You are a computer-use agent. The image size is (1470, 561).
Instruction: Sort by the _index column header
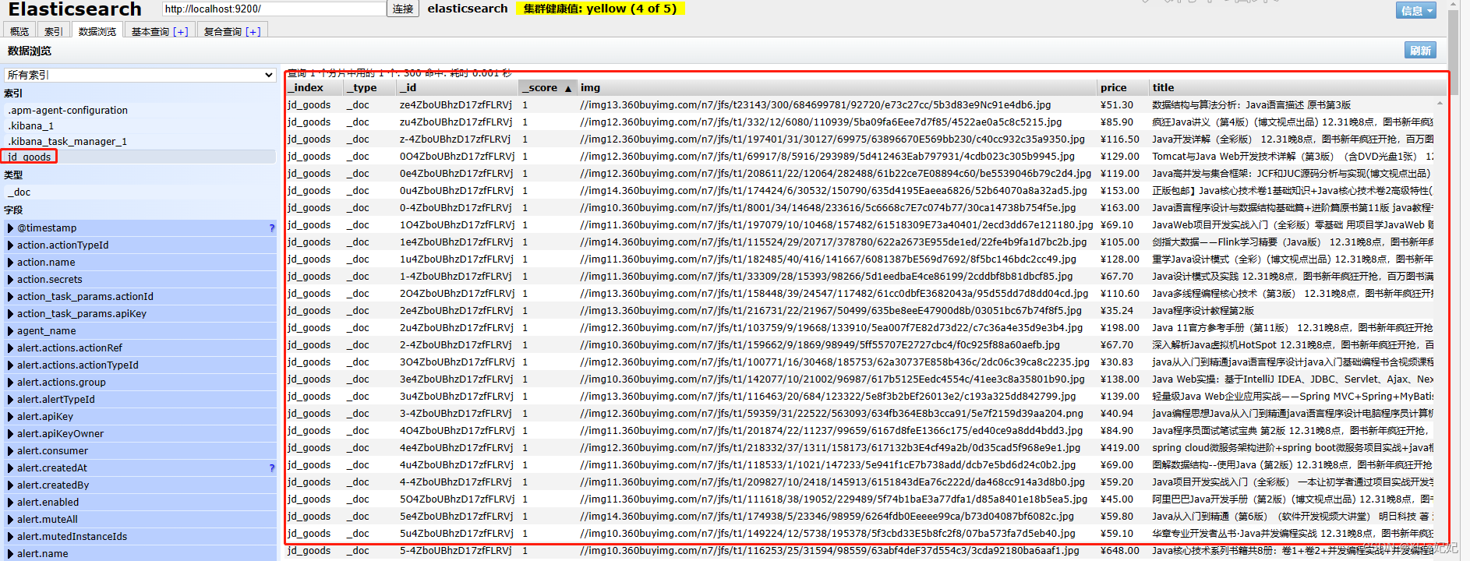(x=314, y=87)
